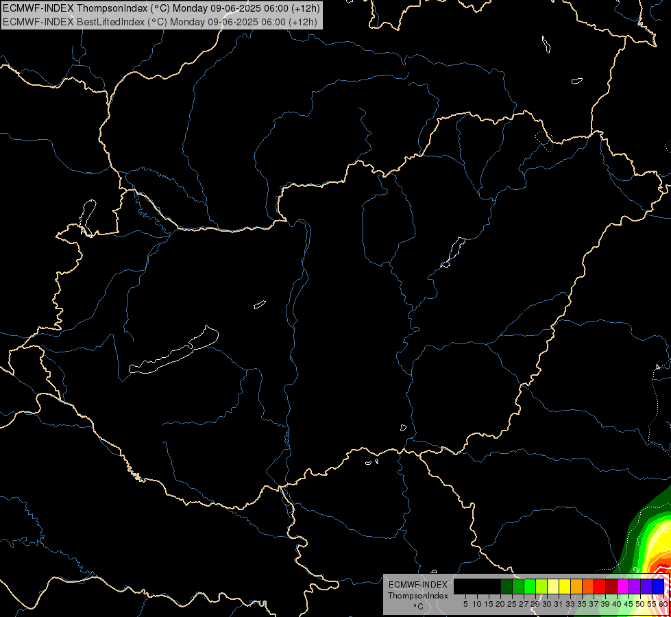671x617 pixels.
Task: Click the "ECMWF-INDEX" label in the legend
Action: [x=418, y=585]
